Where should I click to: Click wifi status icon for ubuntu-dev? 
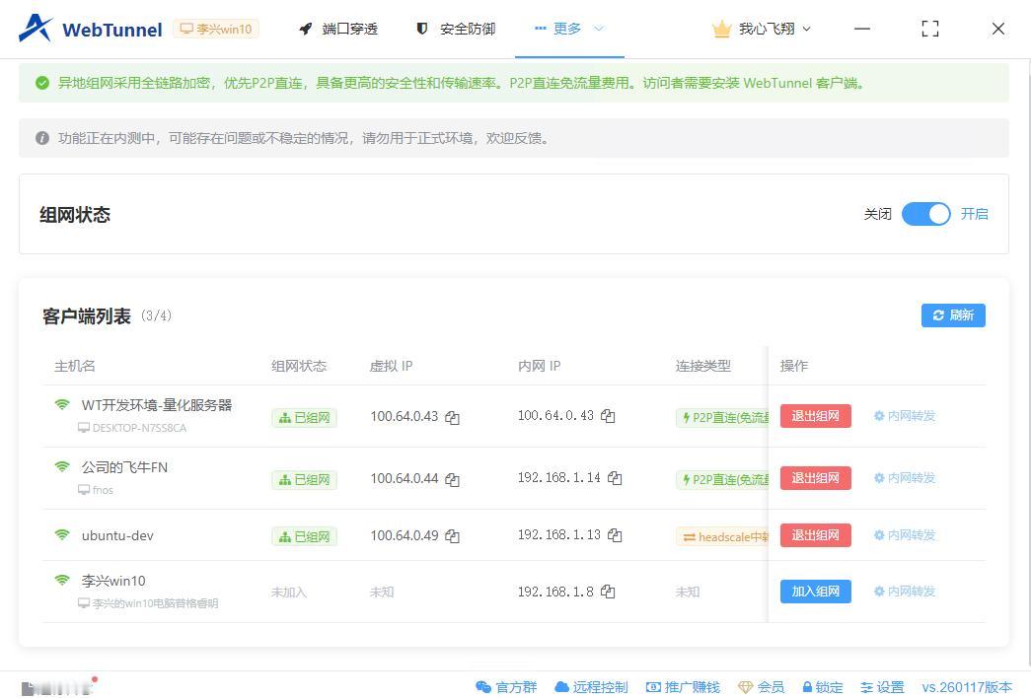coord(62,535)
